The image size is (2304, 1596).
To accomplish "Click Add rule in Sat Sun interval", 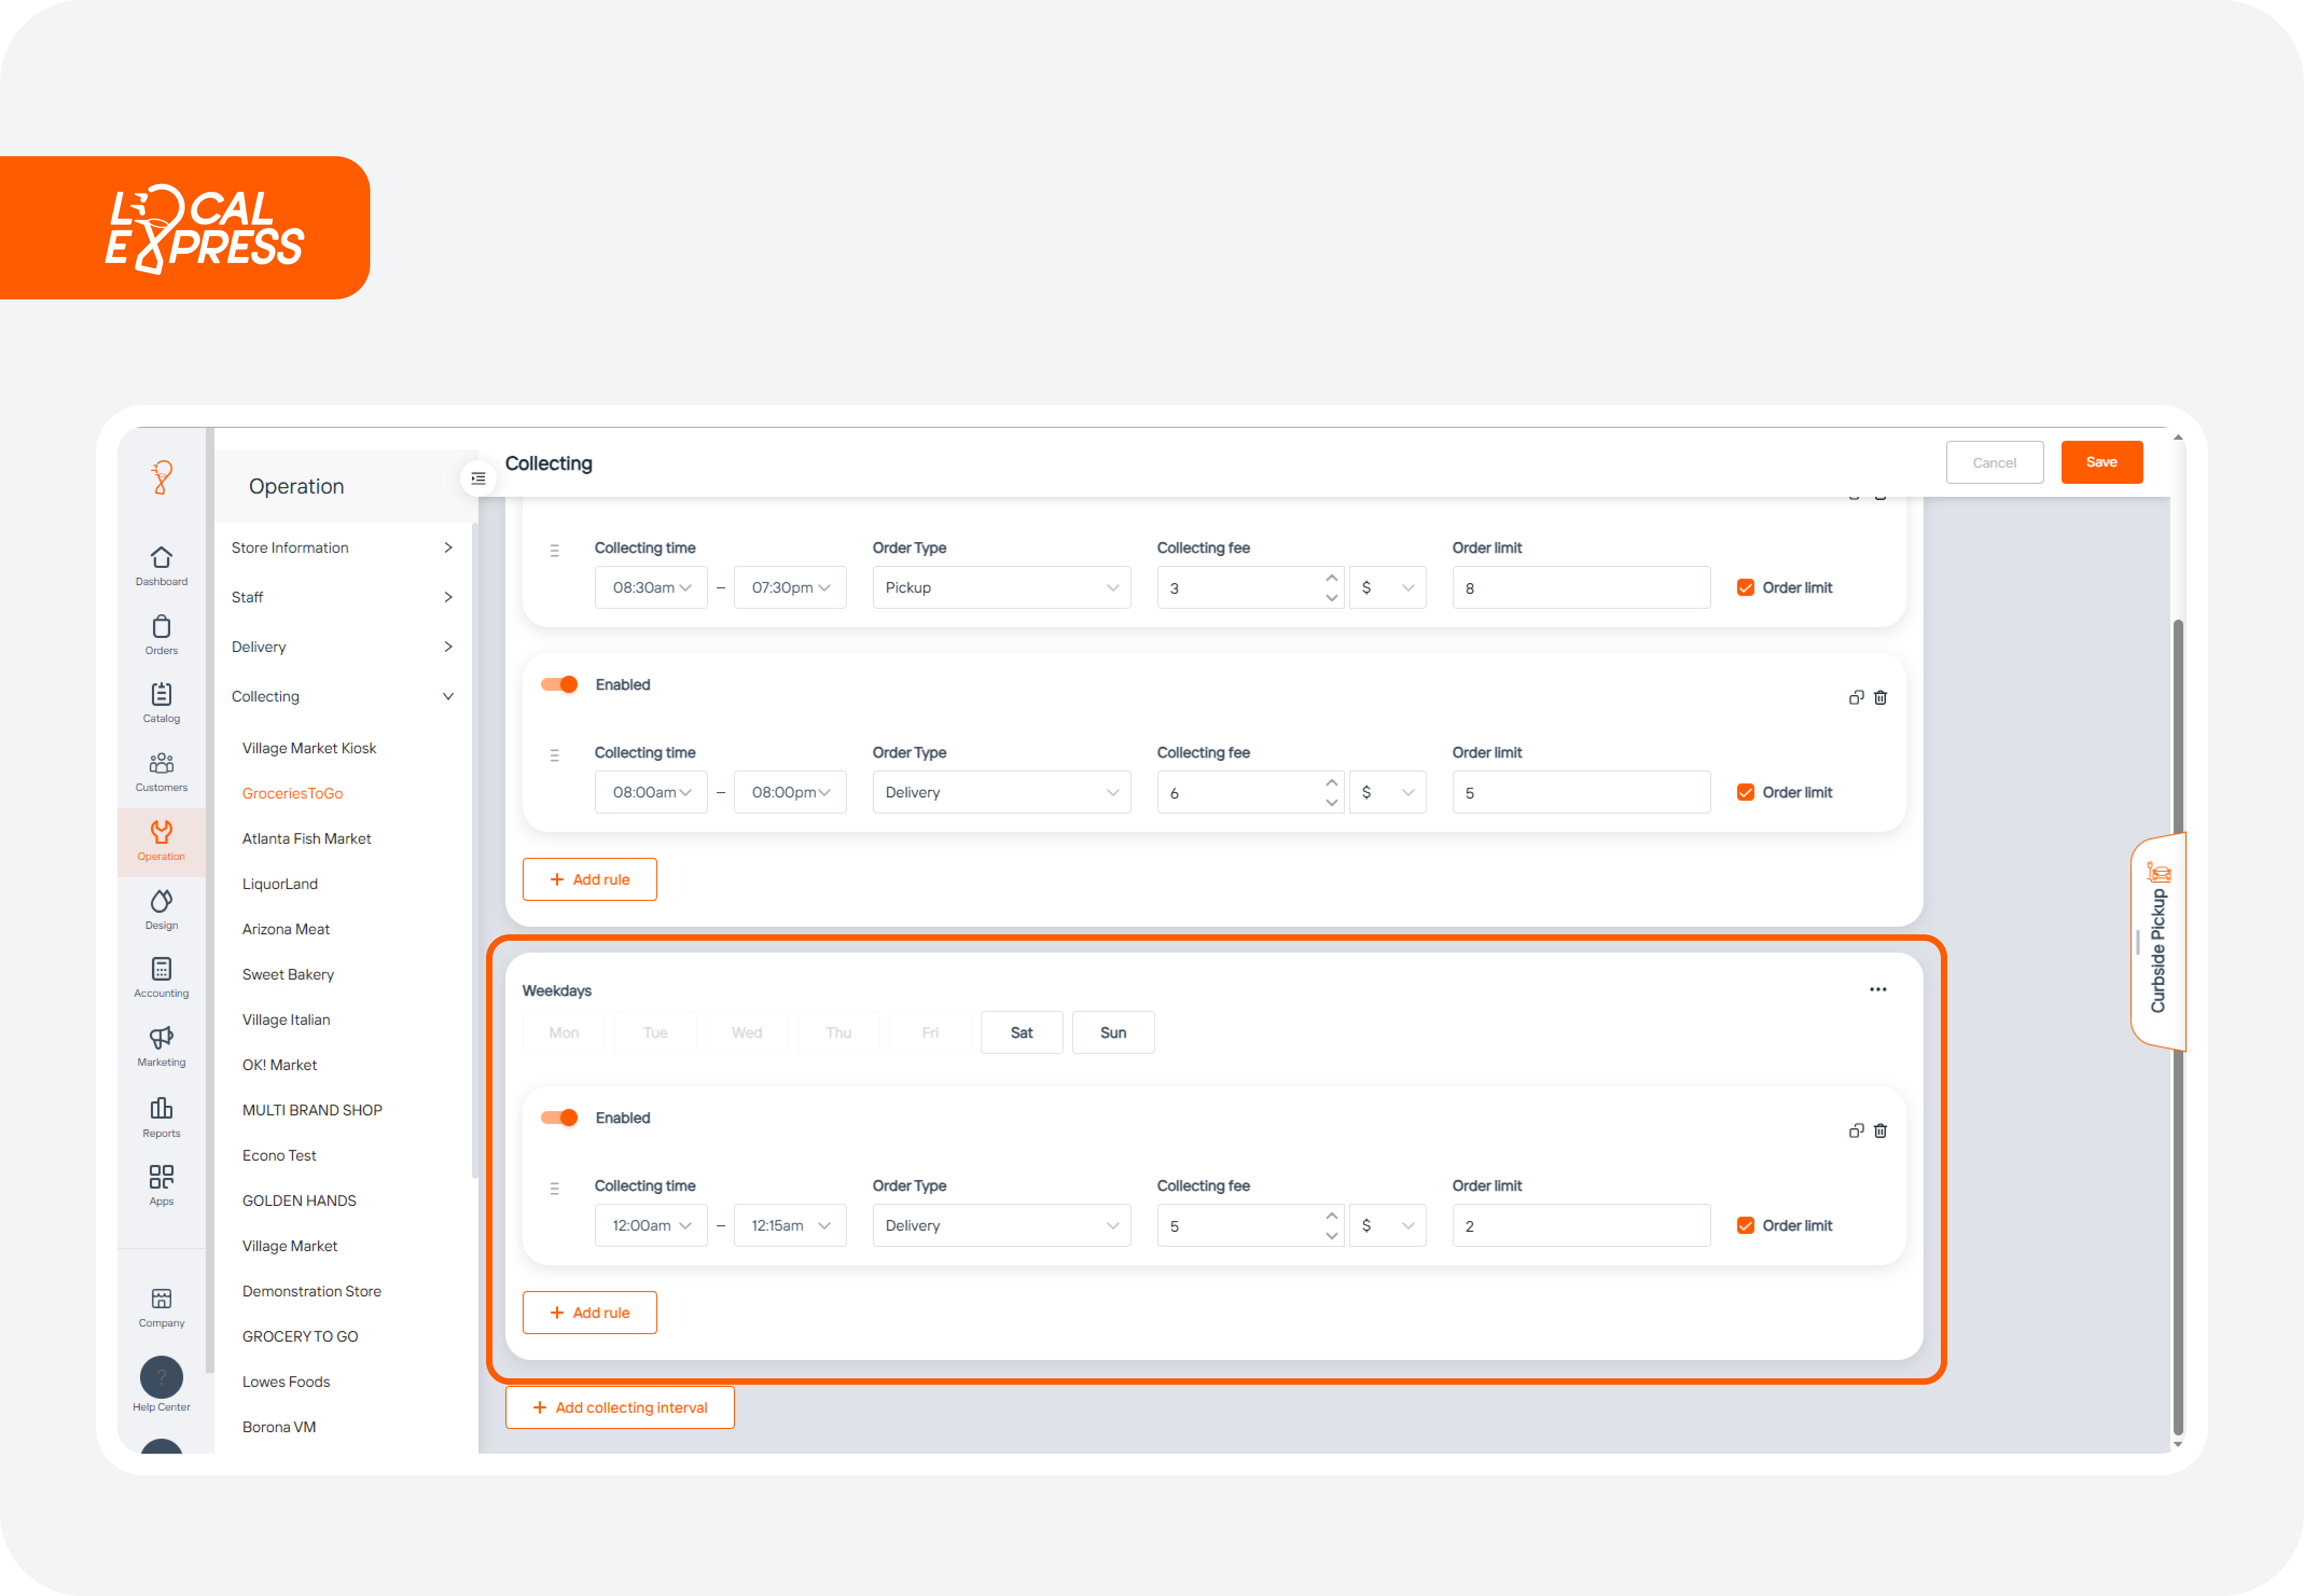I will 589,1312.
